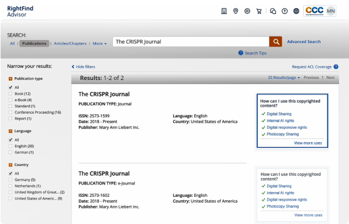Click ISSN 2573-1602 text
Image resolution: width=349 pixels, height=224 pixels.
pyautogui.click(x=94, y=195)
